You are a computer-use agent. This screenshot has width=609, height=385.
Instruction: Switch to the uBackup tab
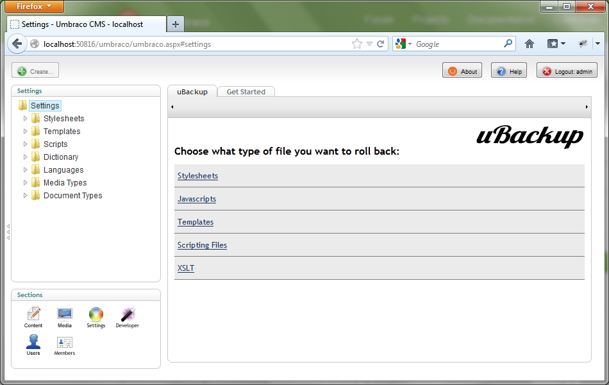[x=192, y=92]
